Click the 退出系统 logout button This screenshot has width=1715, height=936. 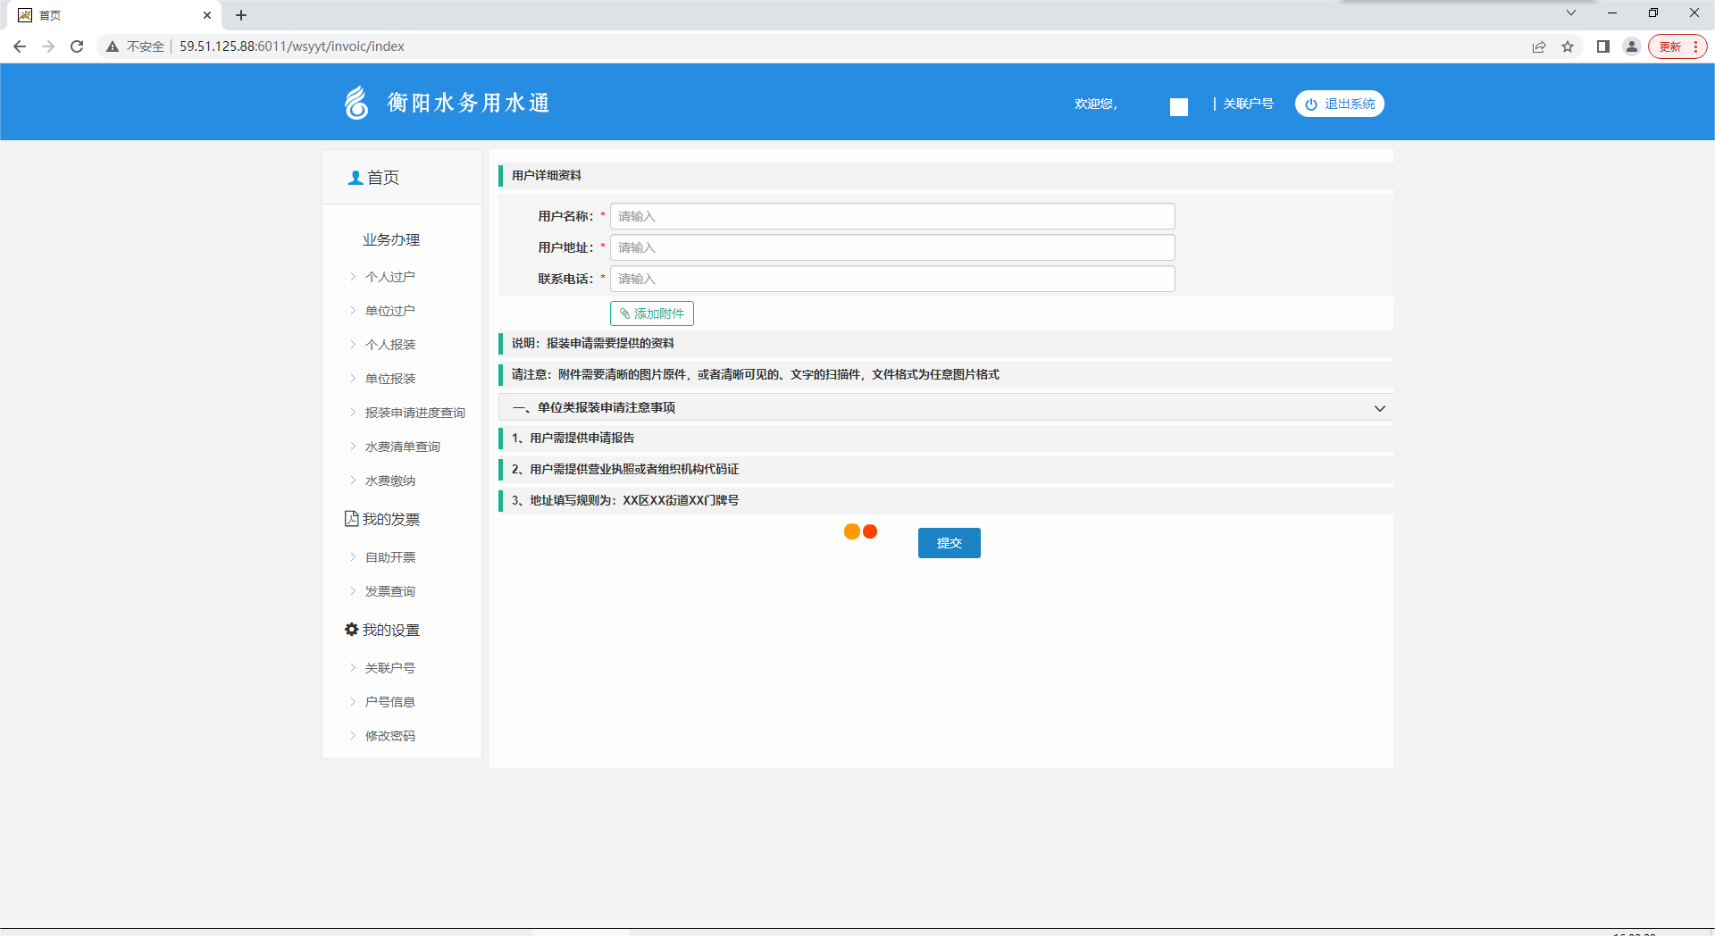tap(1339, 104)
